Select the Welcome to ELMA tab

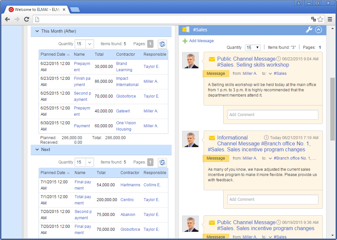37,10
